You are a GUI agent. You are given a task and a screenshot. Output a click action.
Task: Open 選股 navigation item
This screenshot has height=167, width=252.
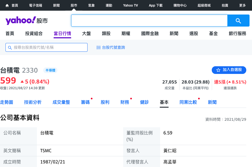(x=194, y=33)
